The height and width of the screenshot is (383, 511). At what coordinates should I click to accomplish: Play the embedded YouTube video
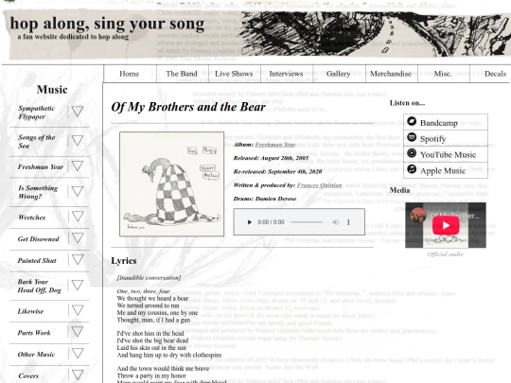[x=446, y=225]
